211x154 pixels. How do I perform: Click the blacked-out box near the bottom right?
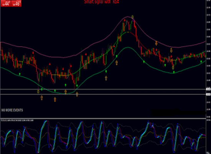click(178, 113)
